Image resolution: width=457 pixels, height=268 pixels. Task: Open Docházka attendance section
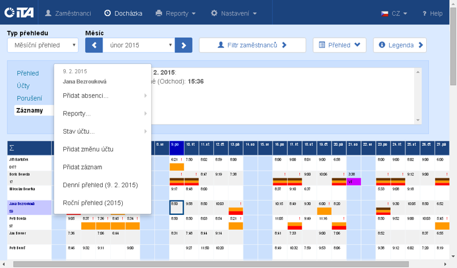(x=123, y=13)
